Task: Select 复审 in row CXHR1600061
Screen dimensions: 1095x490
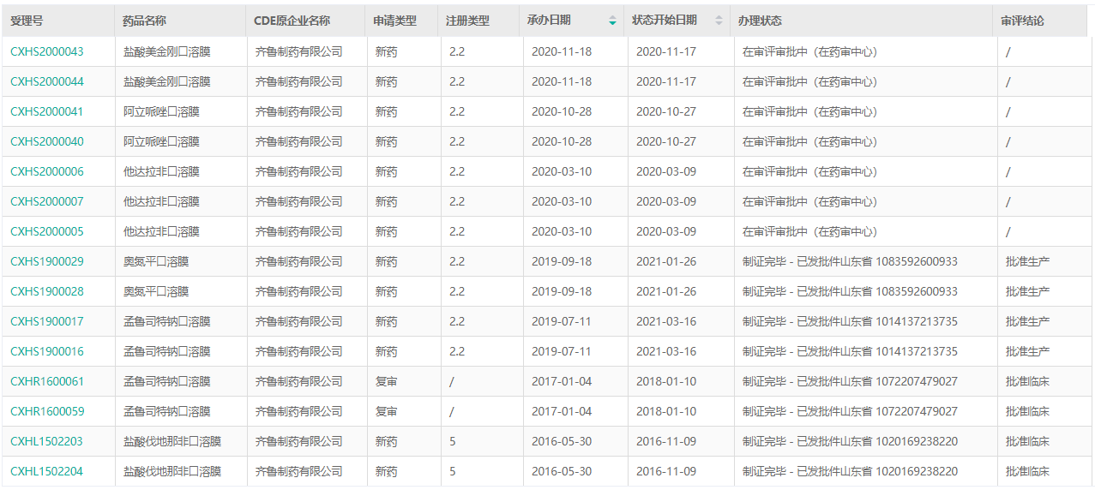Action: coord(386,381)
